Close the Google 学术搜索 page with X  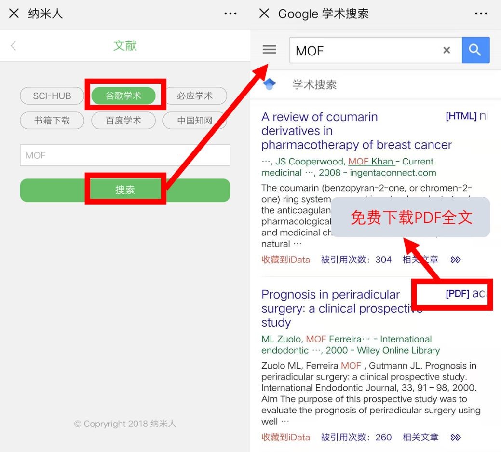(x=264, y=14)
